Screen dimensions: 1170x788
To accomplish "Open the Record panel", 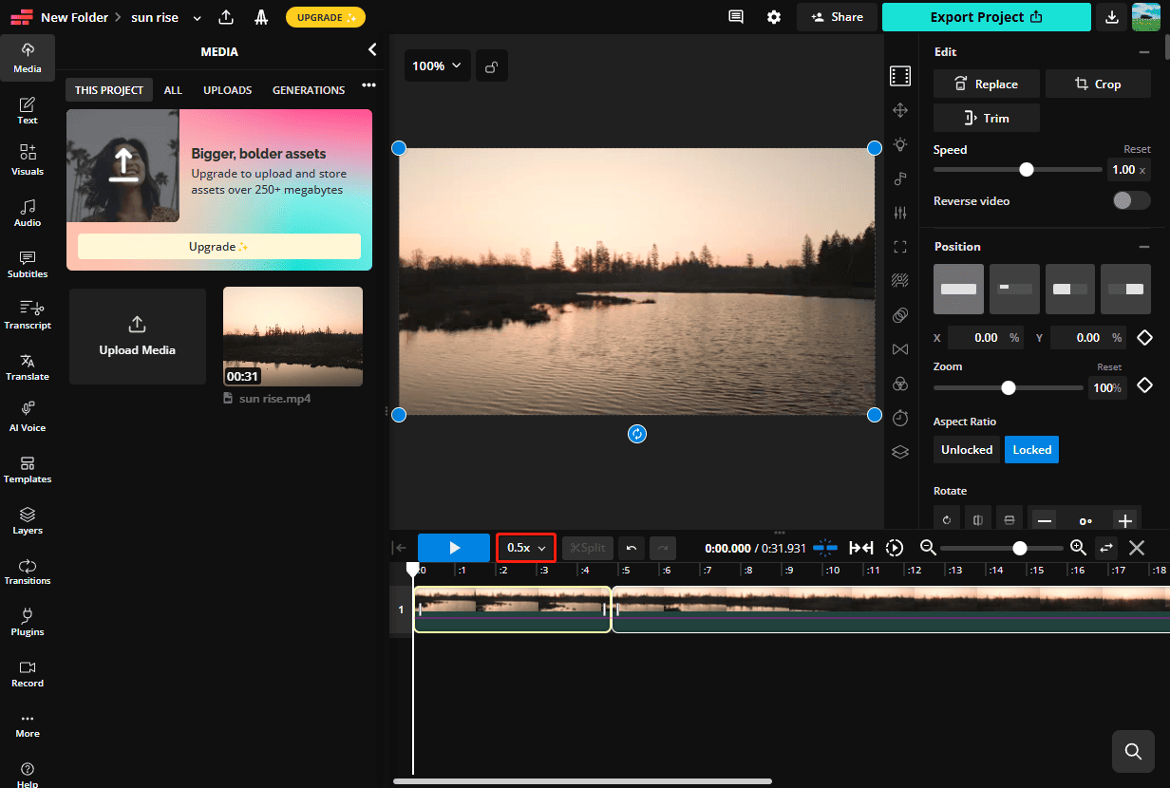I will [27, 672].
